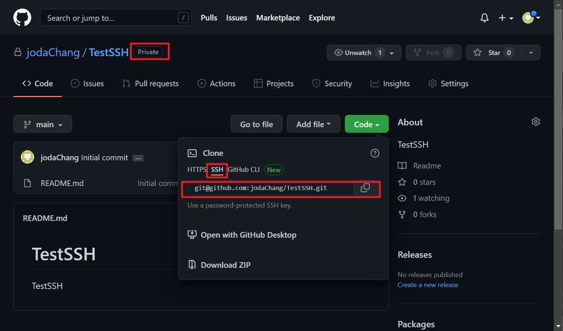Click the Fork button
Image resolution: width=563 pixels, height=331 pixels.
433,52
